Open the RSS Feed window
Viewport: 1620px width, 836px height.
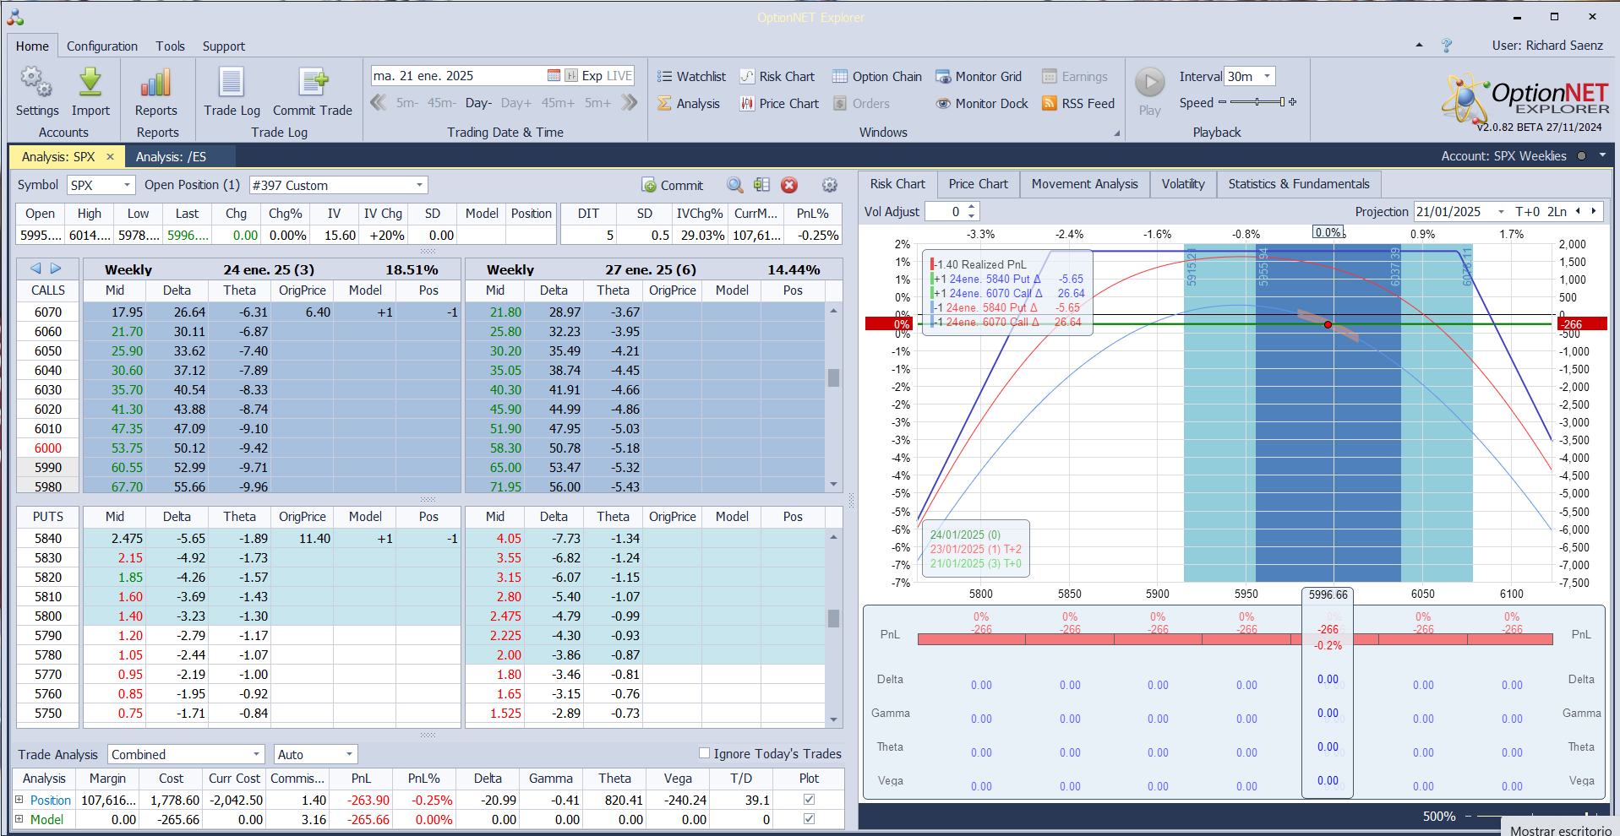(1078, 104)
